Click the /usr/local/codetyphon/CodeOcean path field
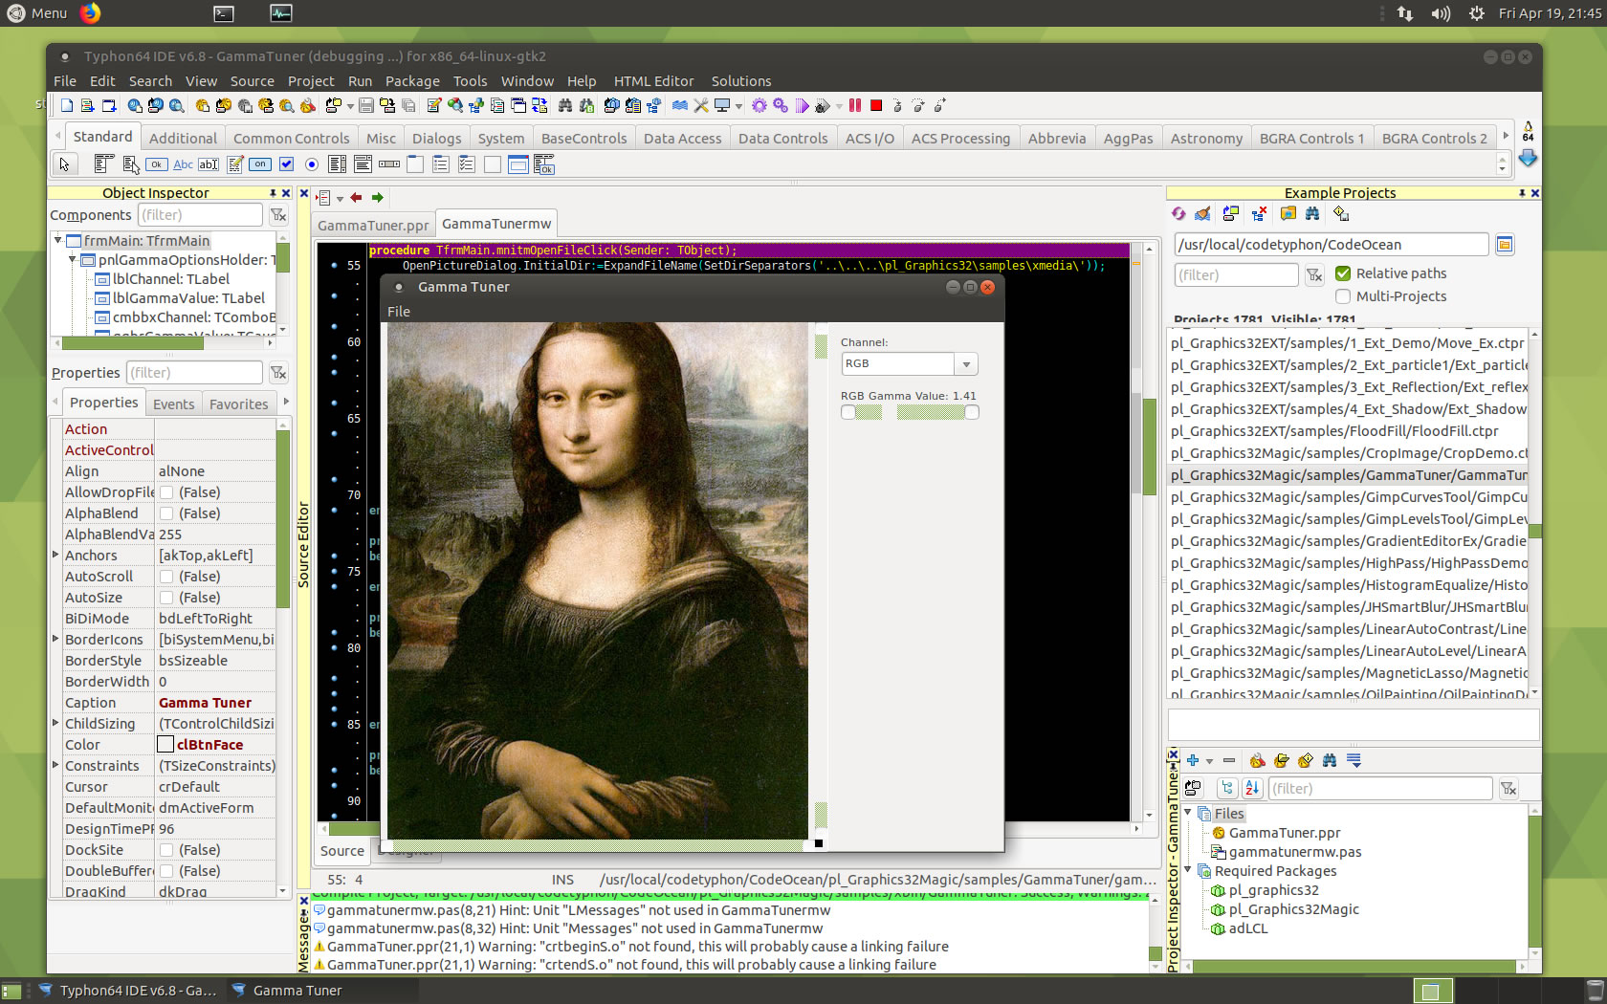This screenshot has height=1004, width=1607. click(x=1332, y=245)
